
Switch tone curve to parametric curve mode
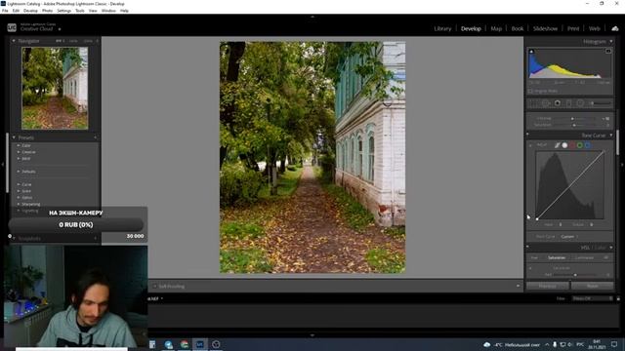click(558, 145)
